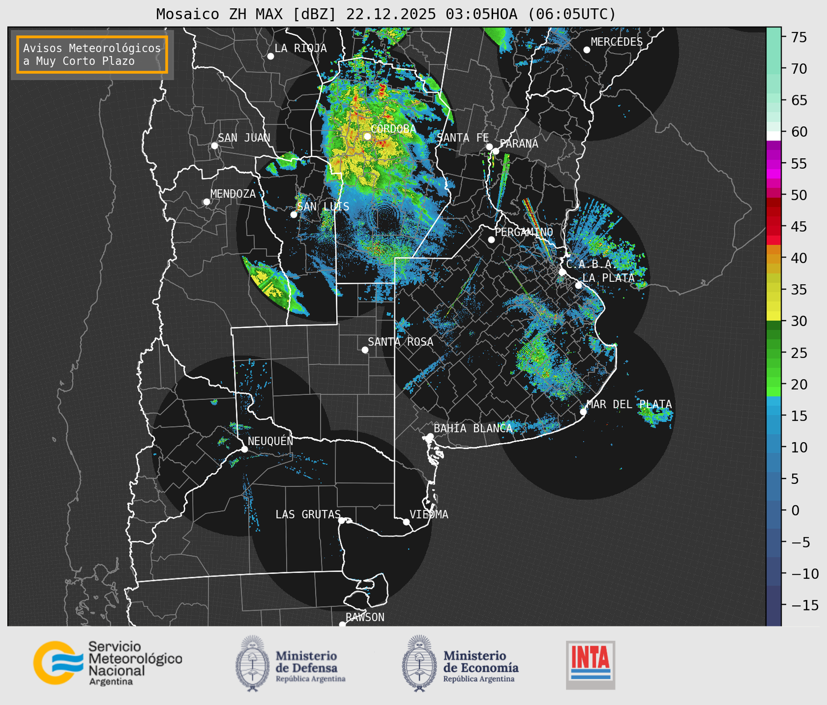Screen dimensions: 827x705
Task: Click the CORDOBA city marker dot
Action: tap(367, 136)
